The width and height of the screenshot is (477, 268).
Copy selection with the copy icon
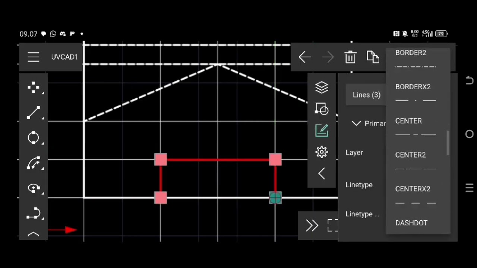pyautogui.click(x=373, y=57)
